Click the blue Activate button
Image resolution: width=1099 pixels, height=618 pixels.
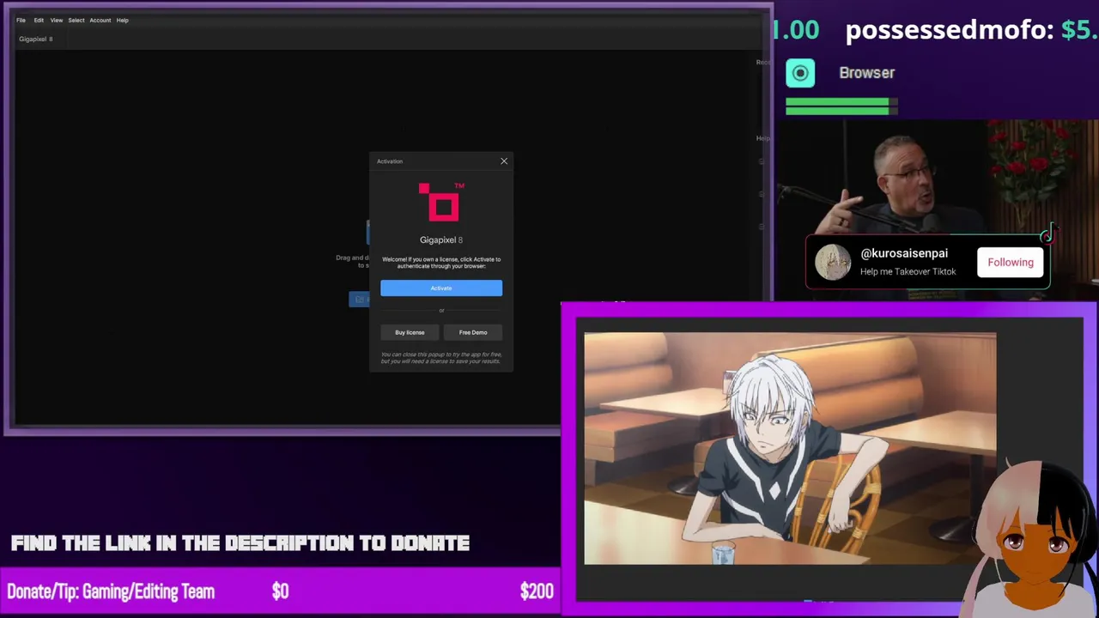tap(441, 288)
